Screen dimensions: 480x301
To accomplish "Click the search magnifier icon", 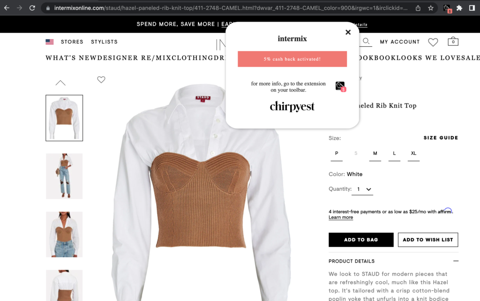I will point(366,41).
